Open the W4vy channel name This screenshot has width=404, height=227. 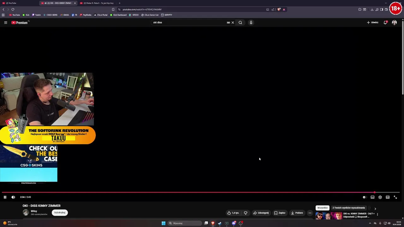pos(34,211)
